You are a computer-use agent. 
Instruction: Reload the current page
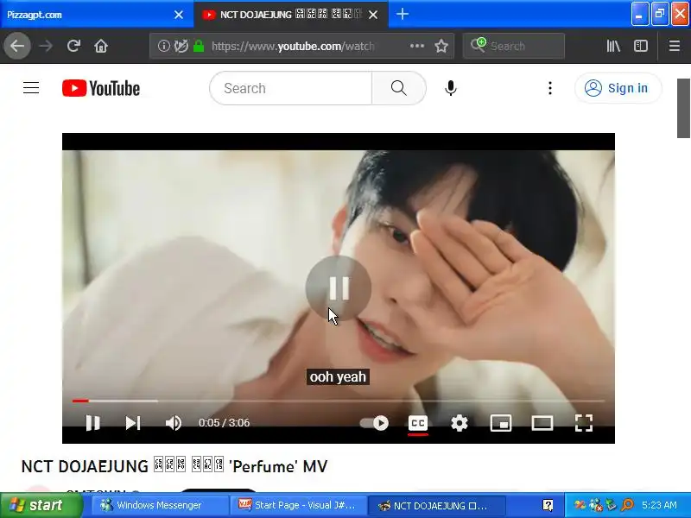tap(73, 46)
